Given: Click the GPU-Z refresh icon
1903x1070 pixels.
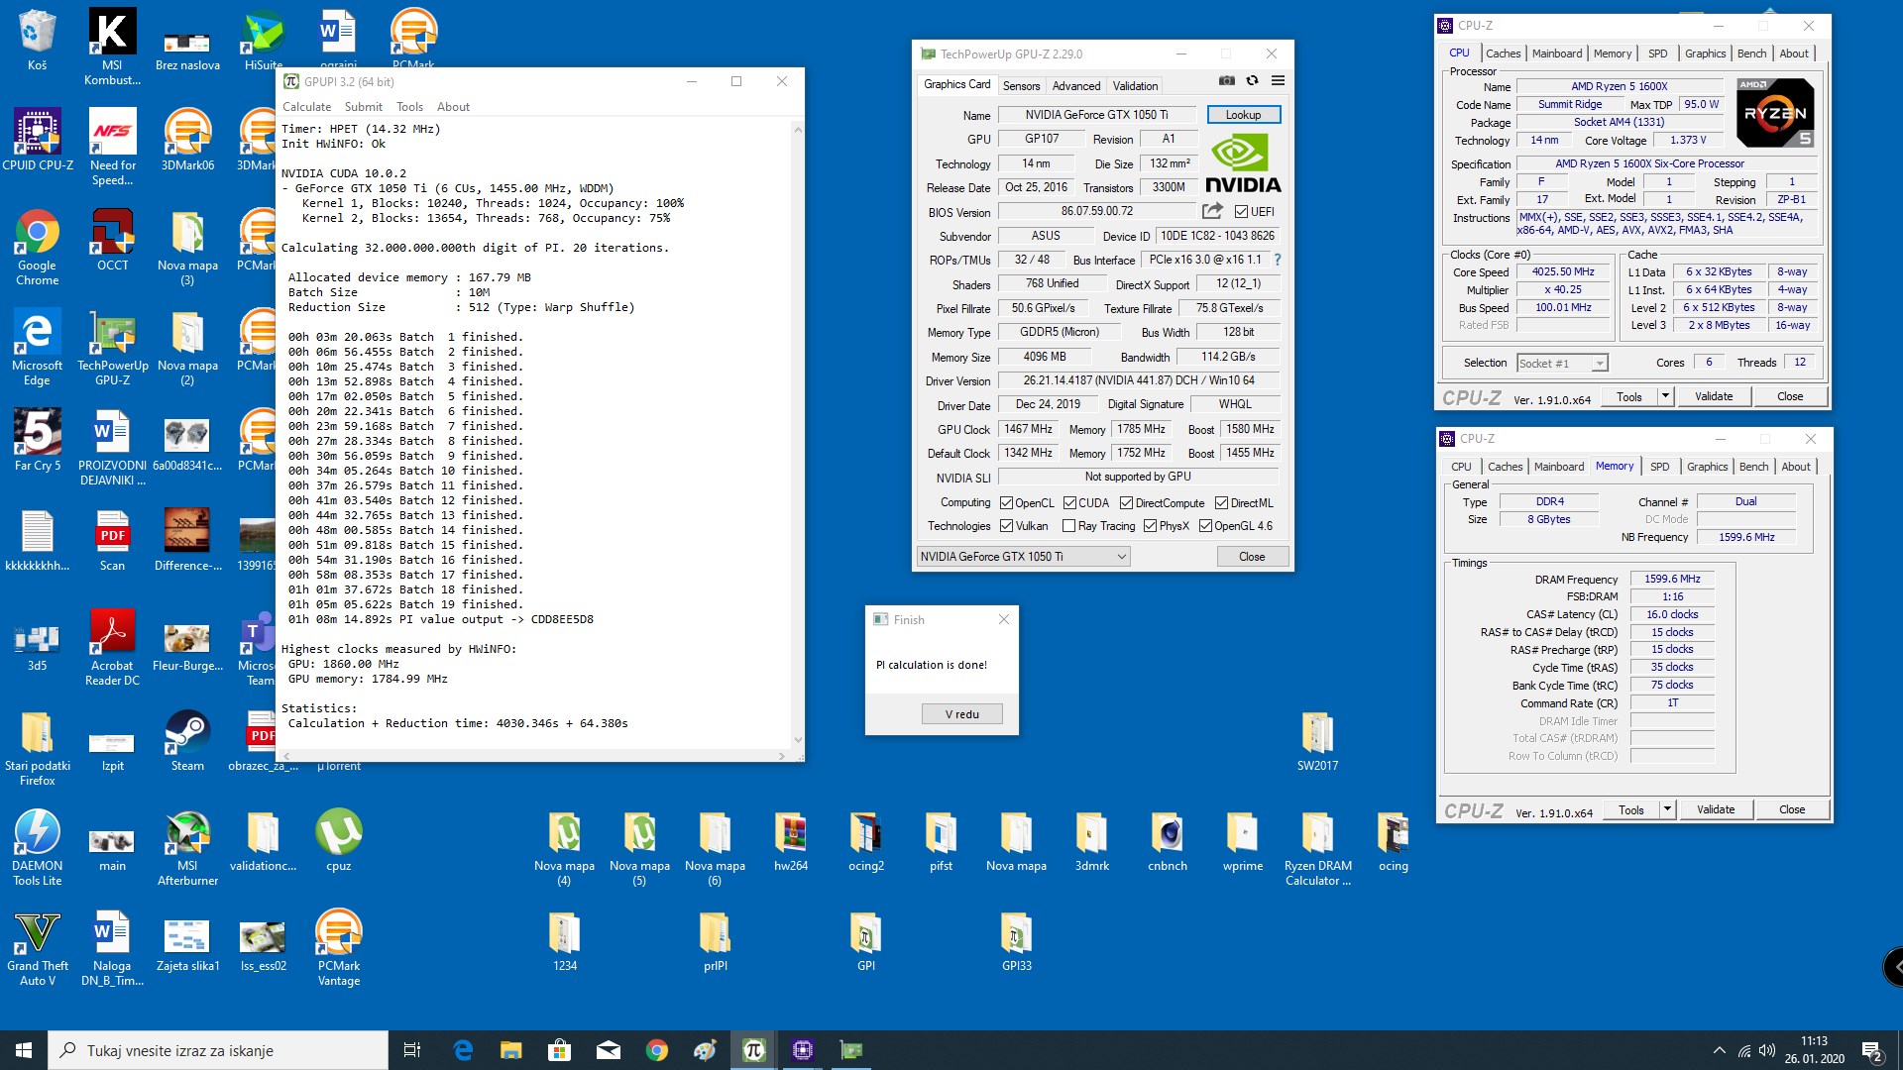Looking at the screenshot, I should point(1252,81).
